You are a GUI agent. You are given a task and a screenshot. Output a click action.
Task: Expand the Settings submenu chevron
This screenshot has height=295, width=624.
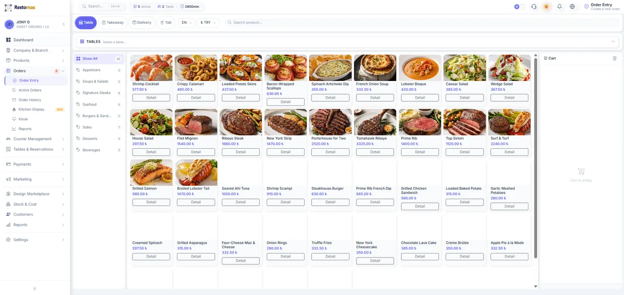tap(63, 240)
